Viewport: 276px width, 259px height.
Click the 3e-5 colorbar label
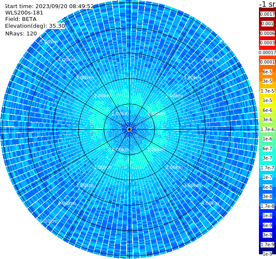click(x=267, y=81)
